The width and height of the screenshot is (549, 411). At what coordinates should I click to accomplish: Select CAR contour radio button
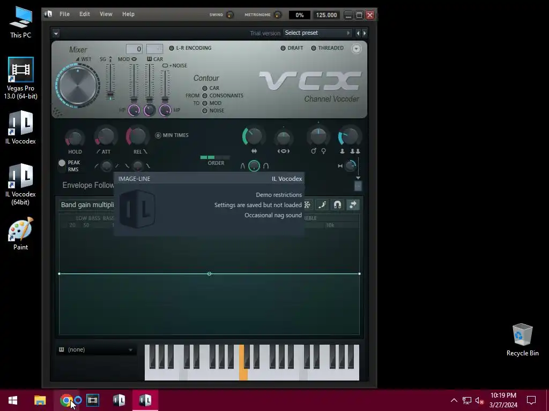[x=205, y=88]
